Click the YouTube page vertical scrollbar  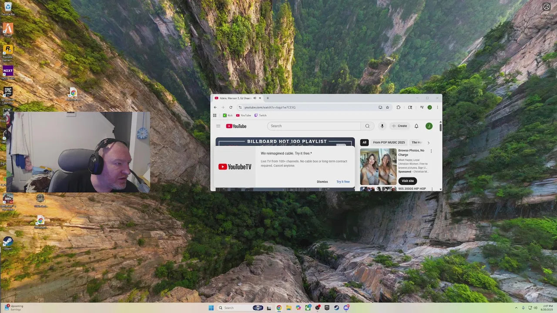click(x=440, y=128)
